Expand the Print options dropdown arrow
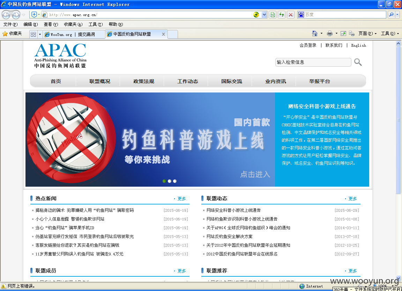Image resolution: width=402 pixels, height=291 pixels. [x=336, y=33]
